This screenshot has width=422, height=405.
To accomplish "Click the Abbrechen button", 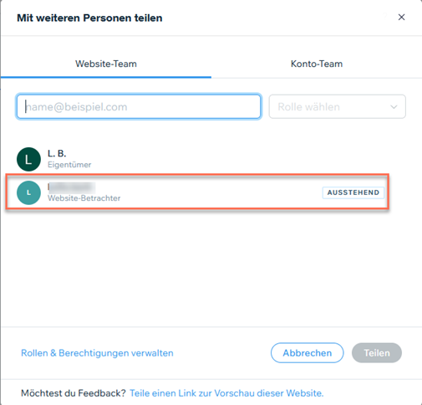I will 308,353.
